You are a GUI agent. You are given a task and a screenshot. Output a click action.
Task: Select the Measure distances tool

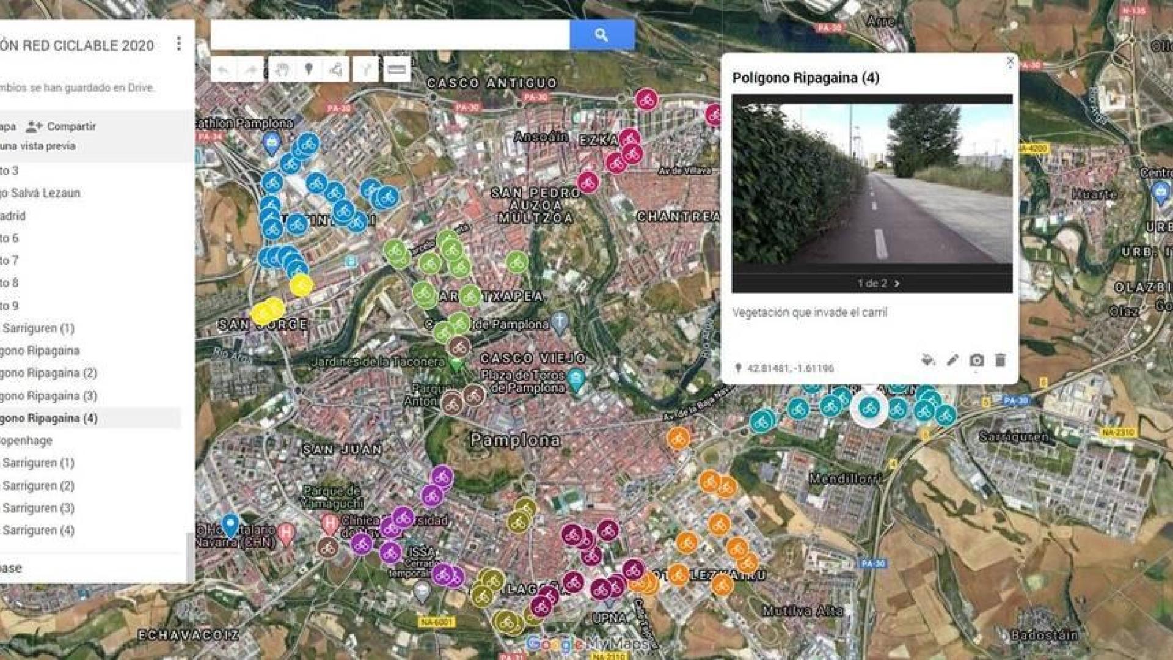396,69
